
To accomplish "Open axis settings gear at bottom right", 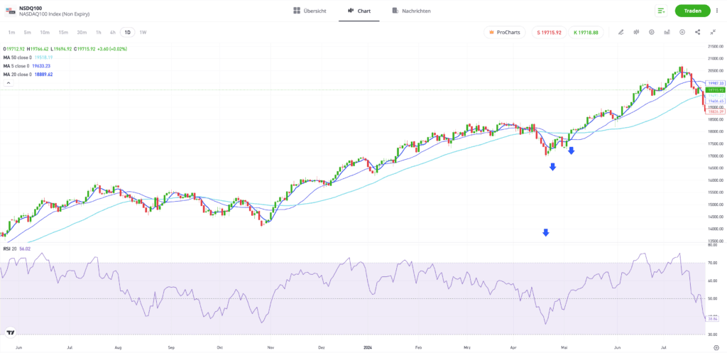I will click(x=716, y=347).
